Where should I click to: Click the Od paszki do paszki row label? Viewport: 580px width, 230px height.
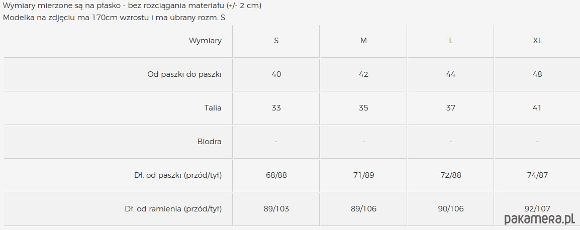coord(184,74)
